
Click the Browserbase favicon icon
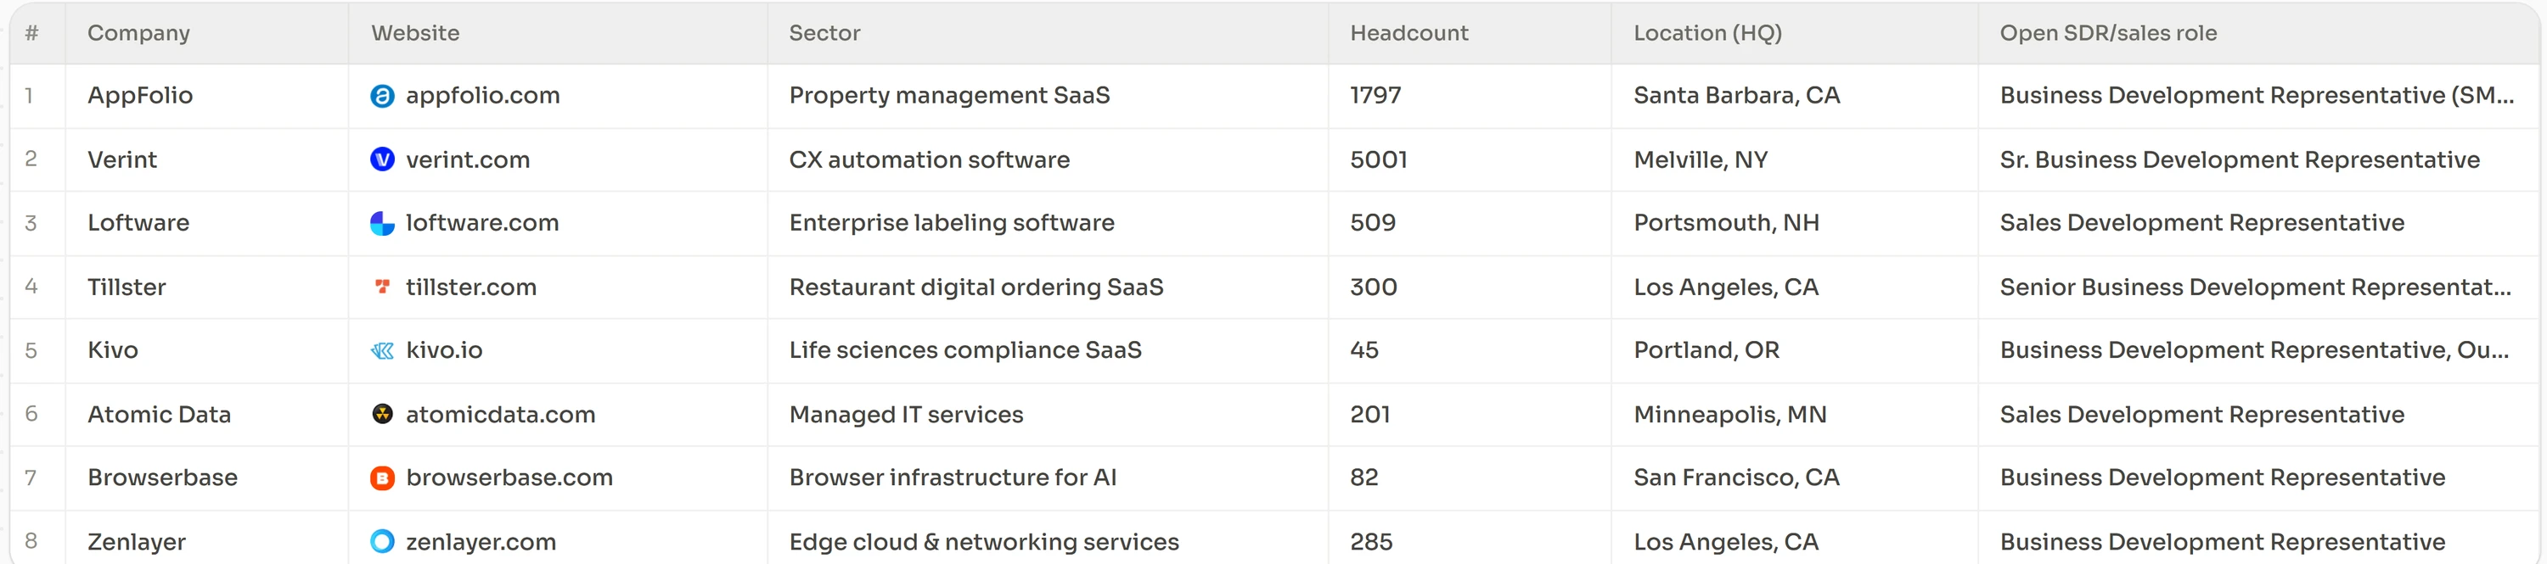point(382,478)
